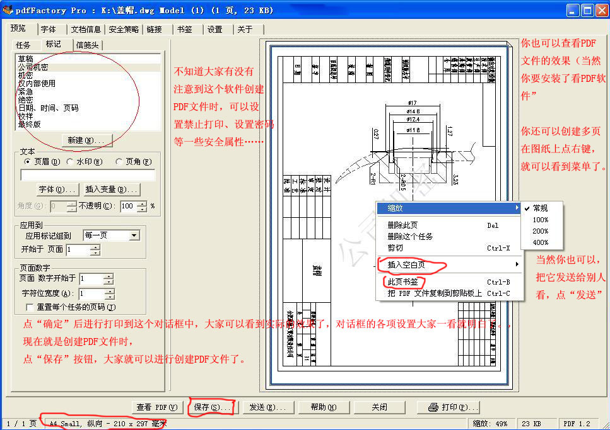This screenshot has width=610, height=430.
Task: Select 常规 zoom option in submenu
Action: [541, 208]
